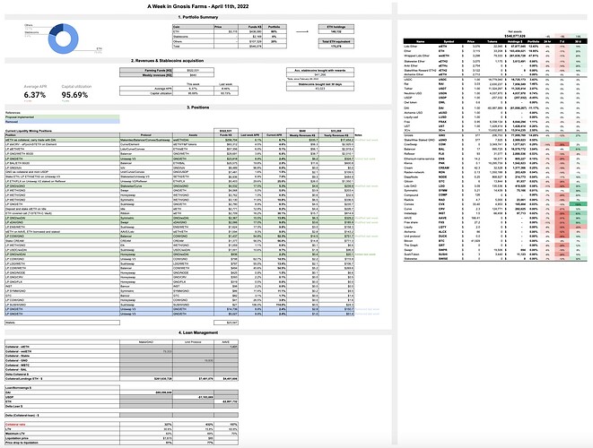The image size is (593, 448).
Task: Click the 'Weekly revenues [K$]' cell
Action: pyautogui.click(x=146, y=75)
